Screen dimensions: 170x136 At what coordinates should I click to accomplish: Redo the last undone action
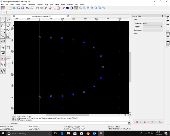(x=41, y=8)
